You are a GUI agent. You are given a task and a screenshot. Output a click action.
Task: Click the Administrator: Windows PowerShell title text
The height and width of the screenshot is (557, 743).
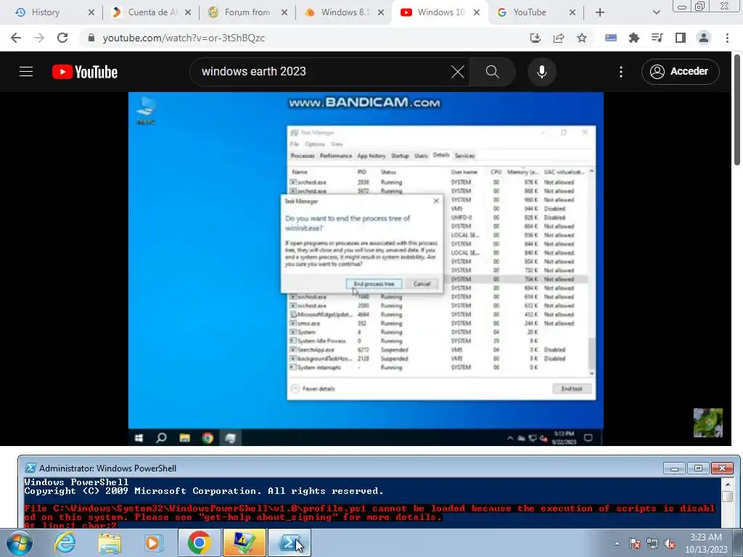click(x=107, y=468)
